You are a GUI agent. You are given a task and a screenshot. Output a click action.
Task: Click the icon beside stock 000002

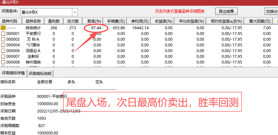click(3, 39)
